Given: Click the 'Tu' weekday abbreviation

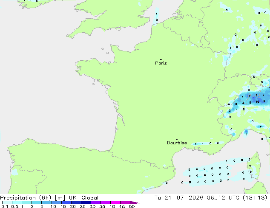Looking at the screenshot, I should 158,198.
